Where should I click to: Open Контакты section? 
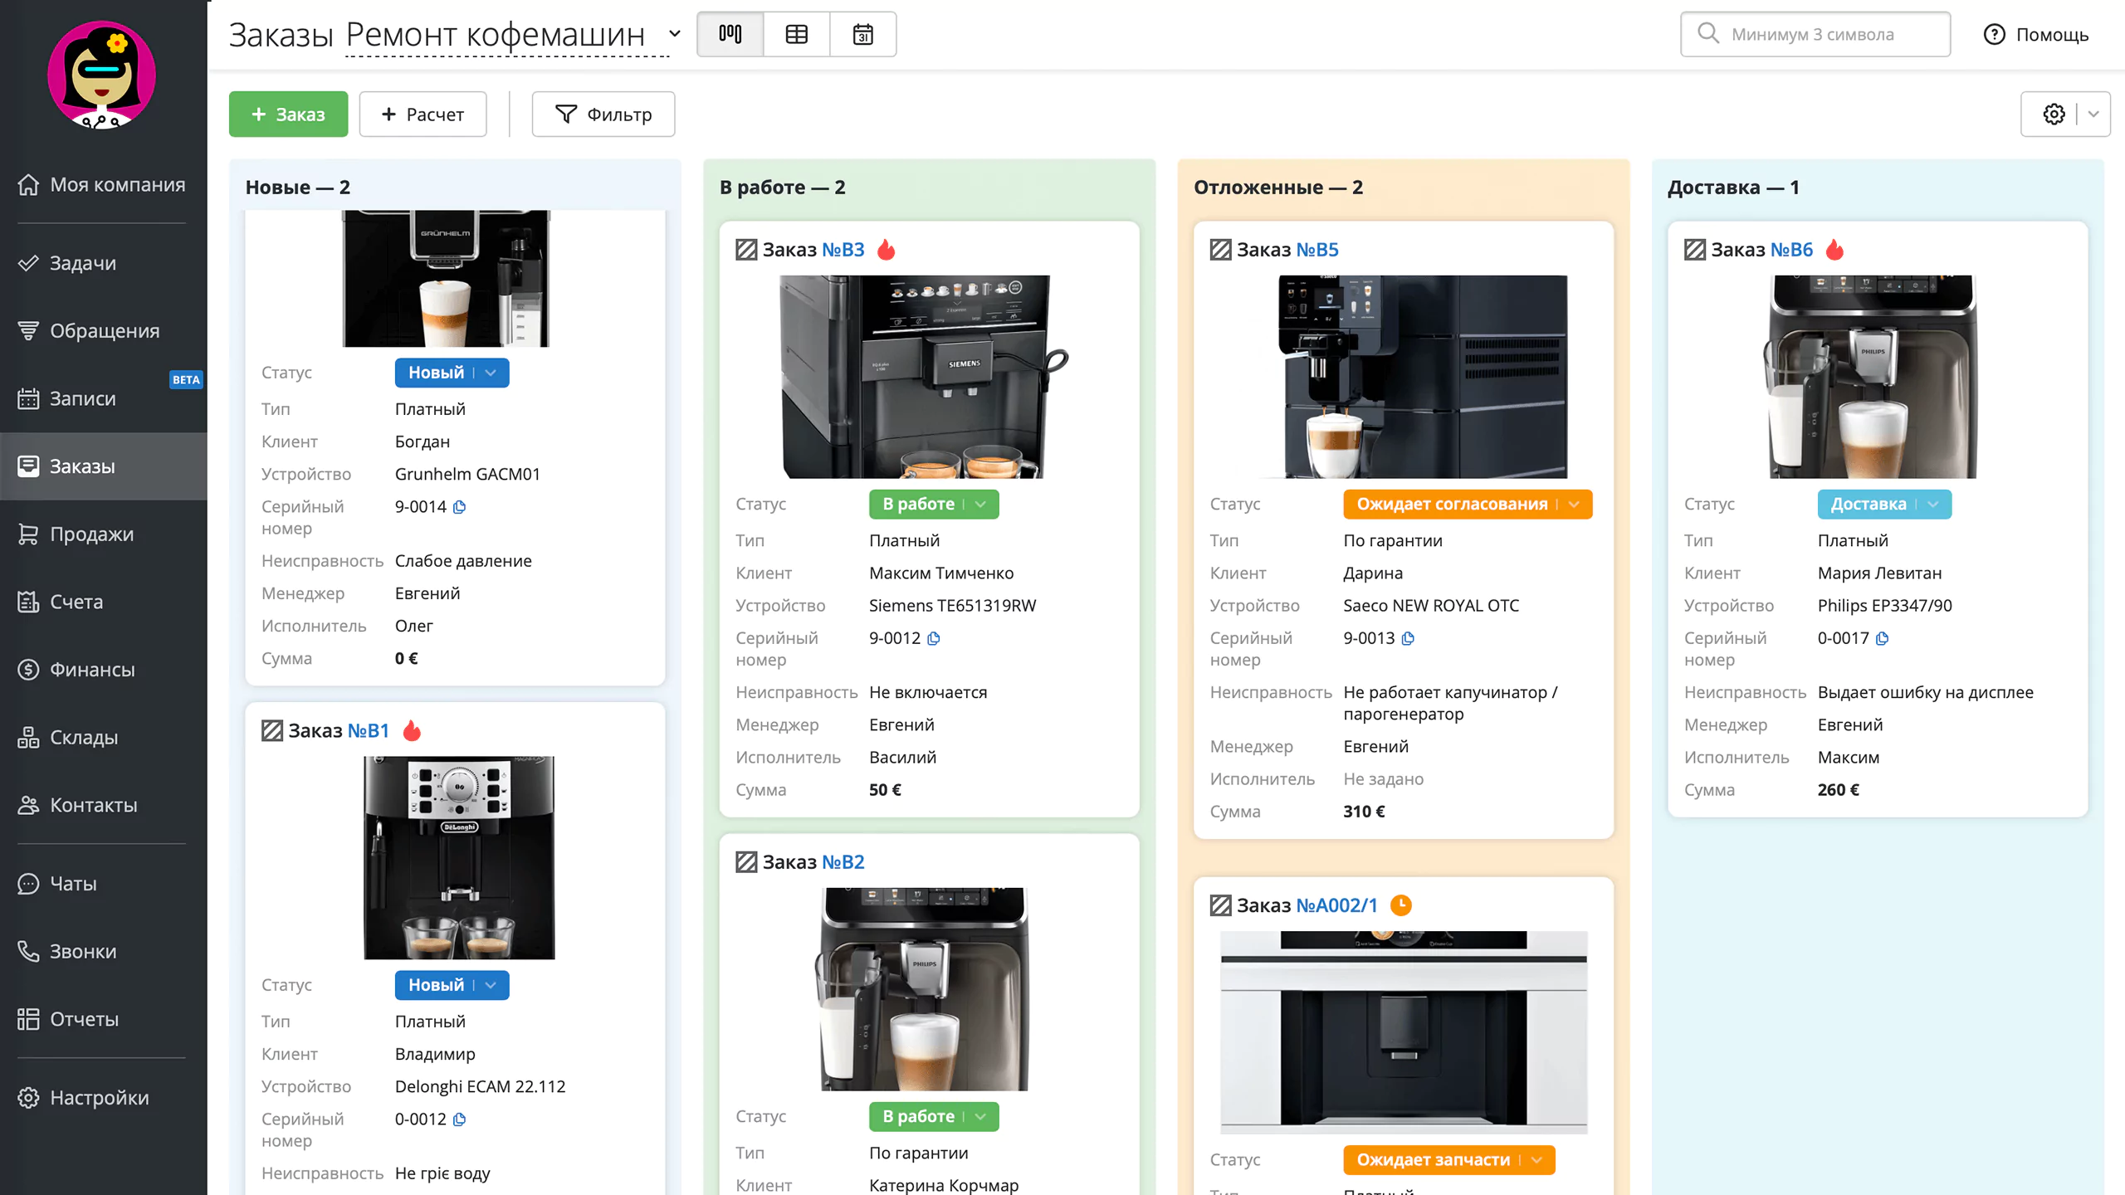(103, 805)
